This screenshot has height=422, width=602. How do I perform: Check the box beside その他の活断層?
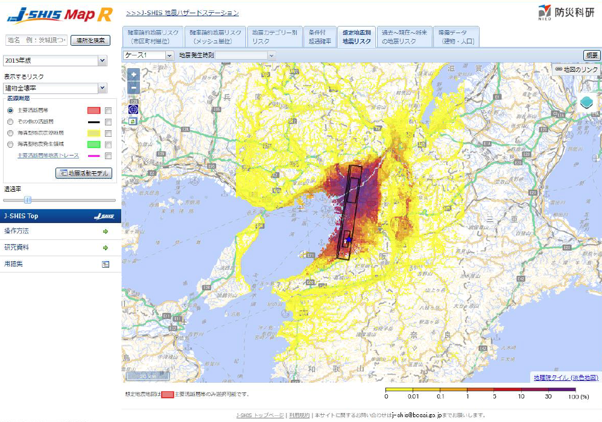pos(108,122)
